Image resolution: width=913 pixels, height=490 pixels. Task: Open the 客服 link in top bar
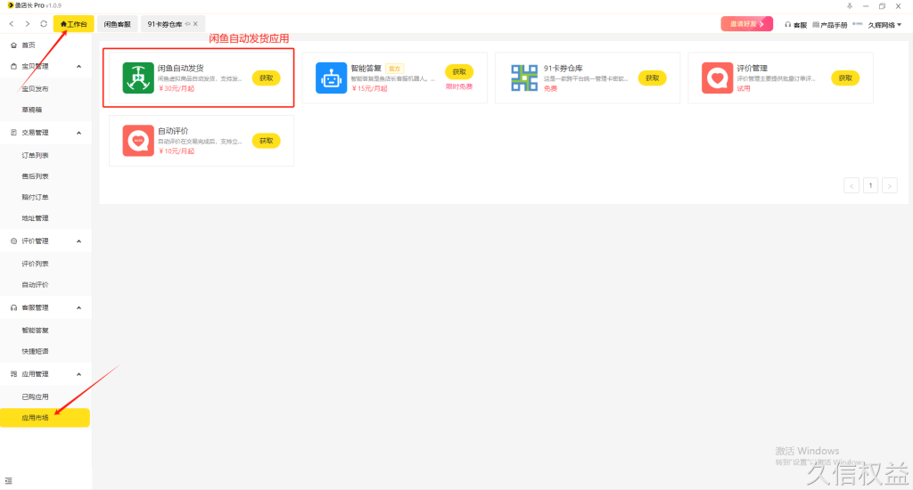800,25
